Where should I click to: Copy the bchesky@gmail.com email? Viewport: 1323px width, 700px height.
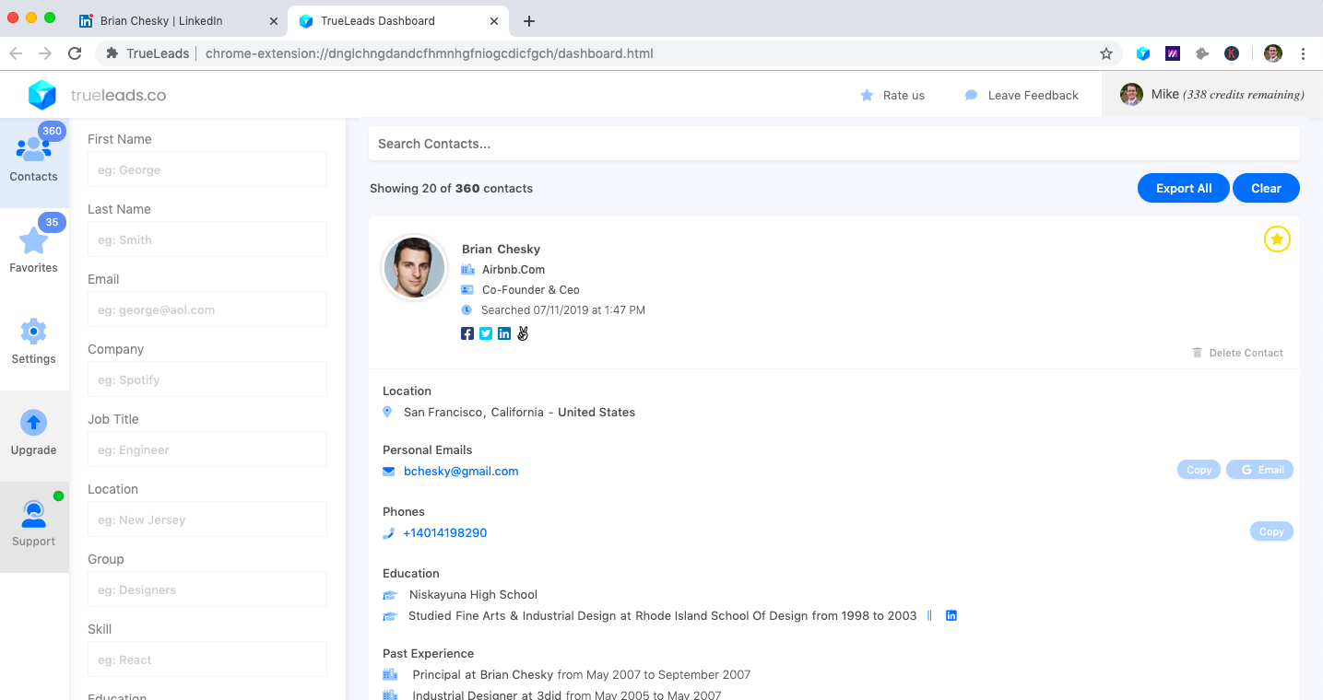point(1199,470)
